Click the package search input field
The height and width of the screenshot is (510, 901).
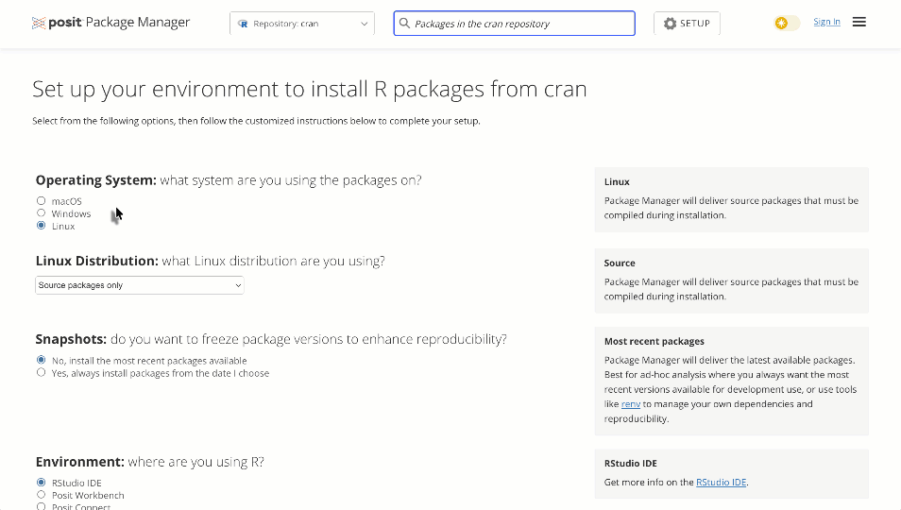[x=519, y=24]
